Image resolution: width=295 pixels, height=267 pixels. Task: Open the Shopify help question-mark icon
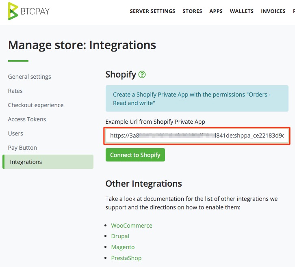(142, 75)
